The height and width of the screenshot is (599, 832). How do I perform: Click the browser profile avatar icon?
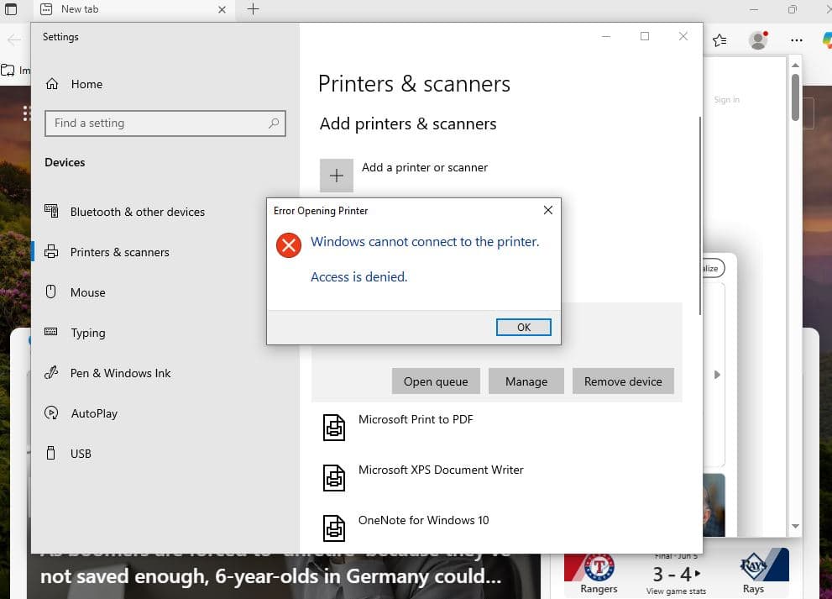(758, 39)
